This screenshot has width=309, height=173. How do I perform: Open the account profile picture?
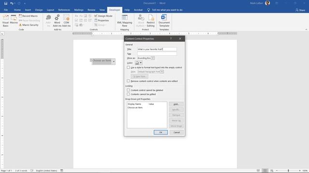tap(267, 3)
